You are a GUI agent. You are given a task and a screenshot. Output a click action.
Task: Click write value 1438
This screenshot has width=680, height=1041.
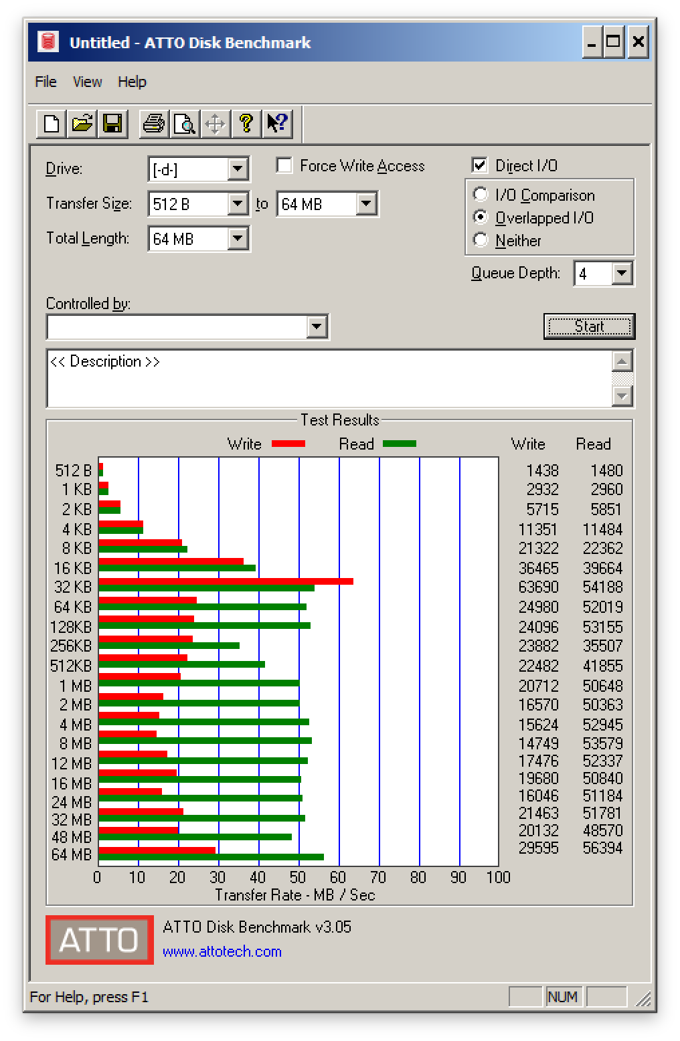542,470
